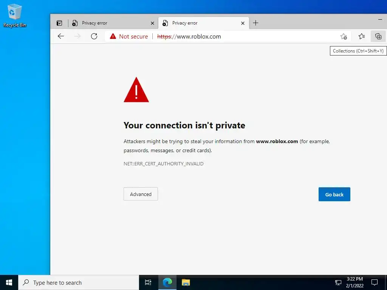Add this page to favorites star icon
The image size is (387, 290).
[344, 37]
